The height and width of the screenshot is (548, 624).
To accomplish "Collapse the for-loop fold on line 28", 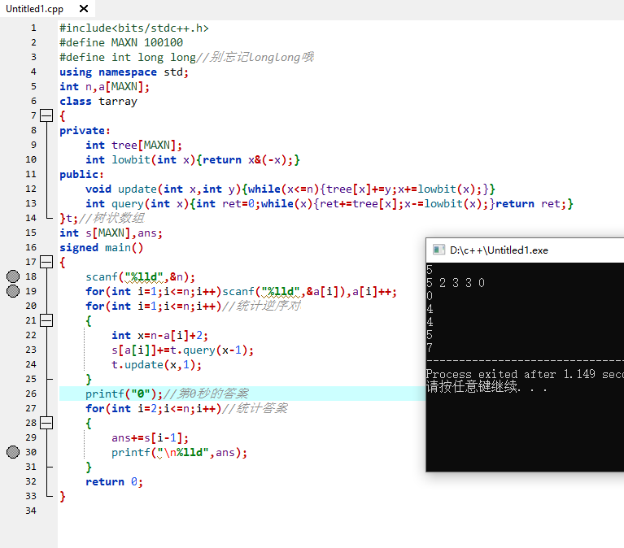I will pyautogui.click(x=46, y=423).
